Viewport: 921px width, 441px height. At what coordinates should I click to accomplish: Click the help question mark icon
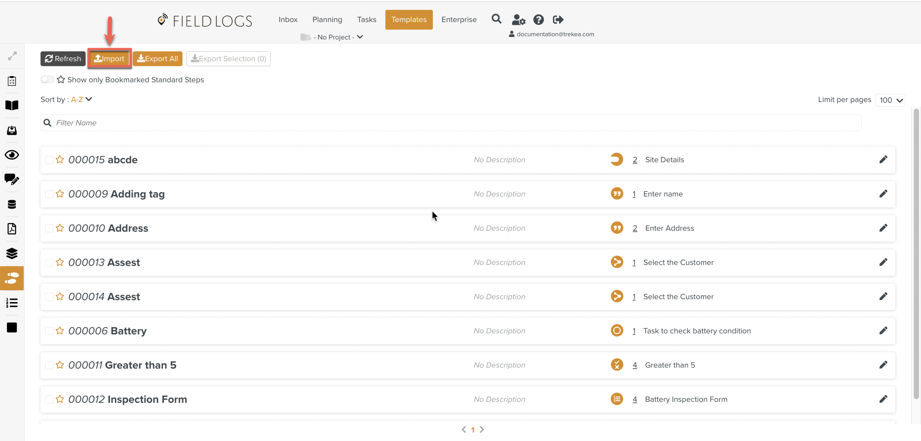(x=538, y=20)
